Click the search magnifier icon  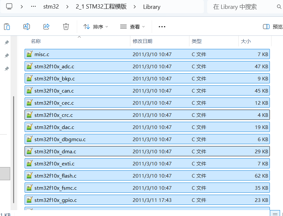coord(279,7)
